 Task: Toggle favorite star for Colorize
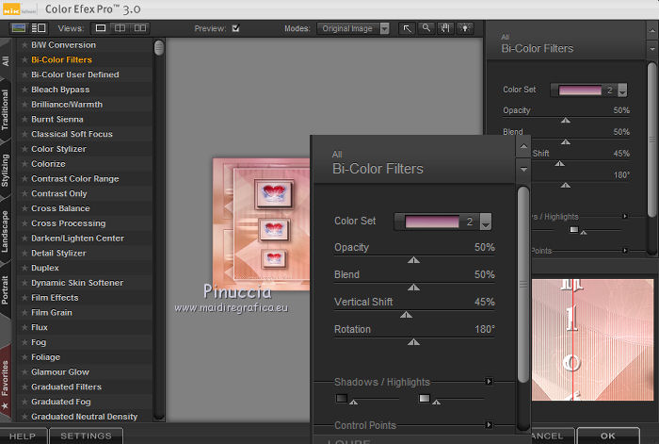coord(24,164)
